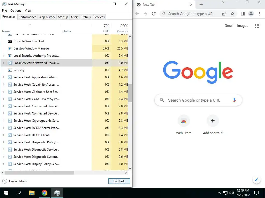Open File Explorer from the taskbar
The height and width of the screenshot is (198, 265).
pyautogui.click(x=32, y=193)
